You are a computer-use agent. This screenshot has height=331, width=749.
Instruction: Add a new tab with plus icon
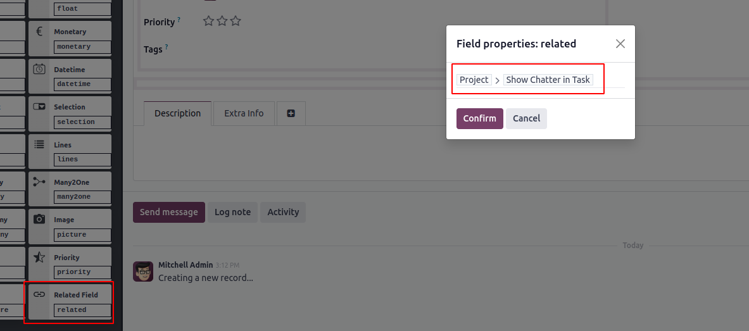pos(291,113)
